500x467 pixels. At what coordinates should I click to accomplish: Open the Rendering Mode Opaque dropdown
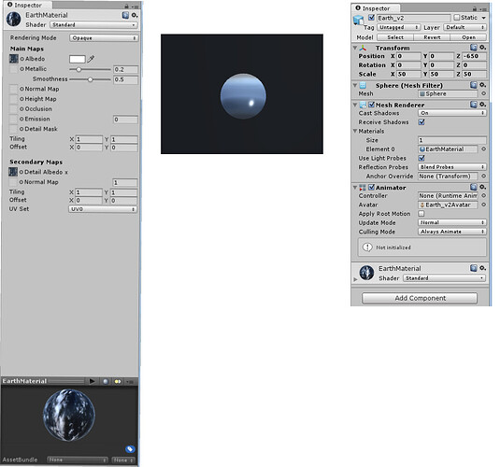click(x=104, y=38)
